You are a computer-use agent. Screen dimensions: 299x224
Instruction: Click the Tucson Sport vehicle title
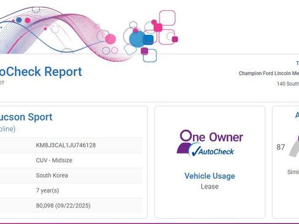(26, 117)
